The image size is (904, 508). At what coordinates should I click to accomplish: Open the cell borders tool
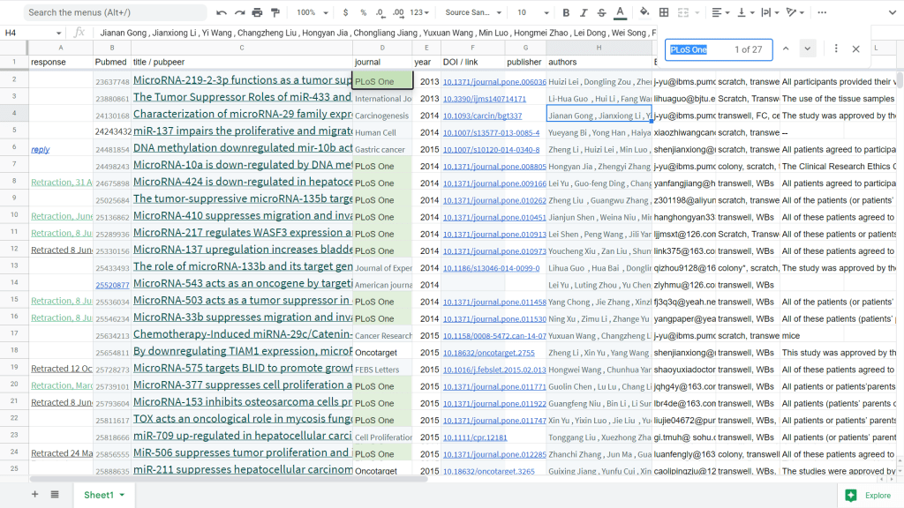(x=664, y=12)
